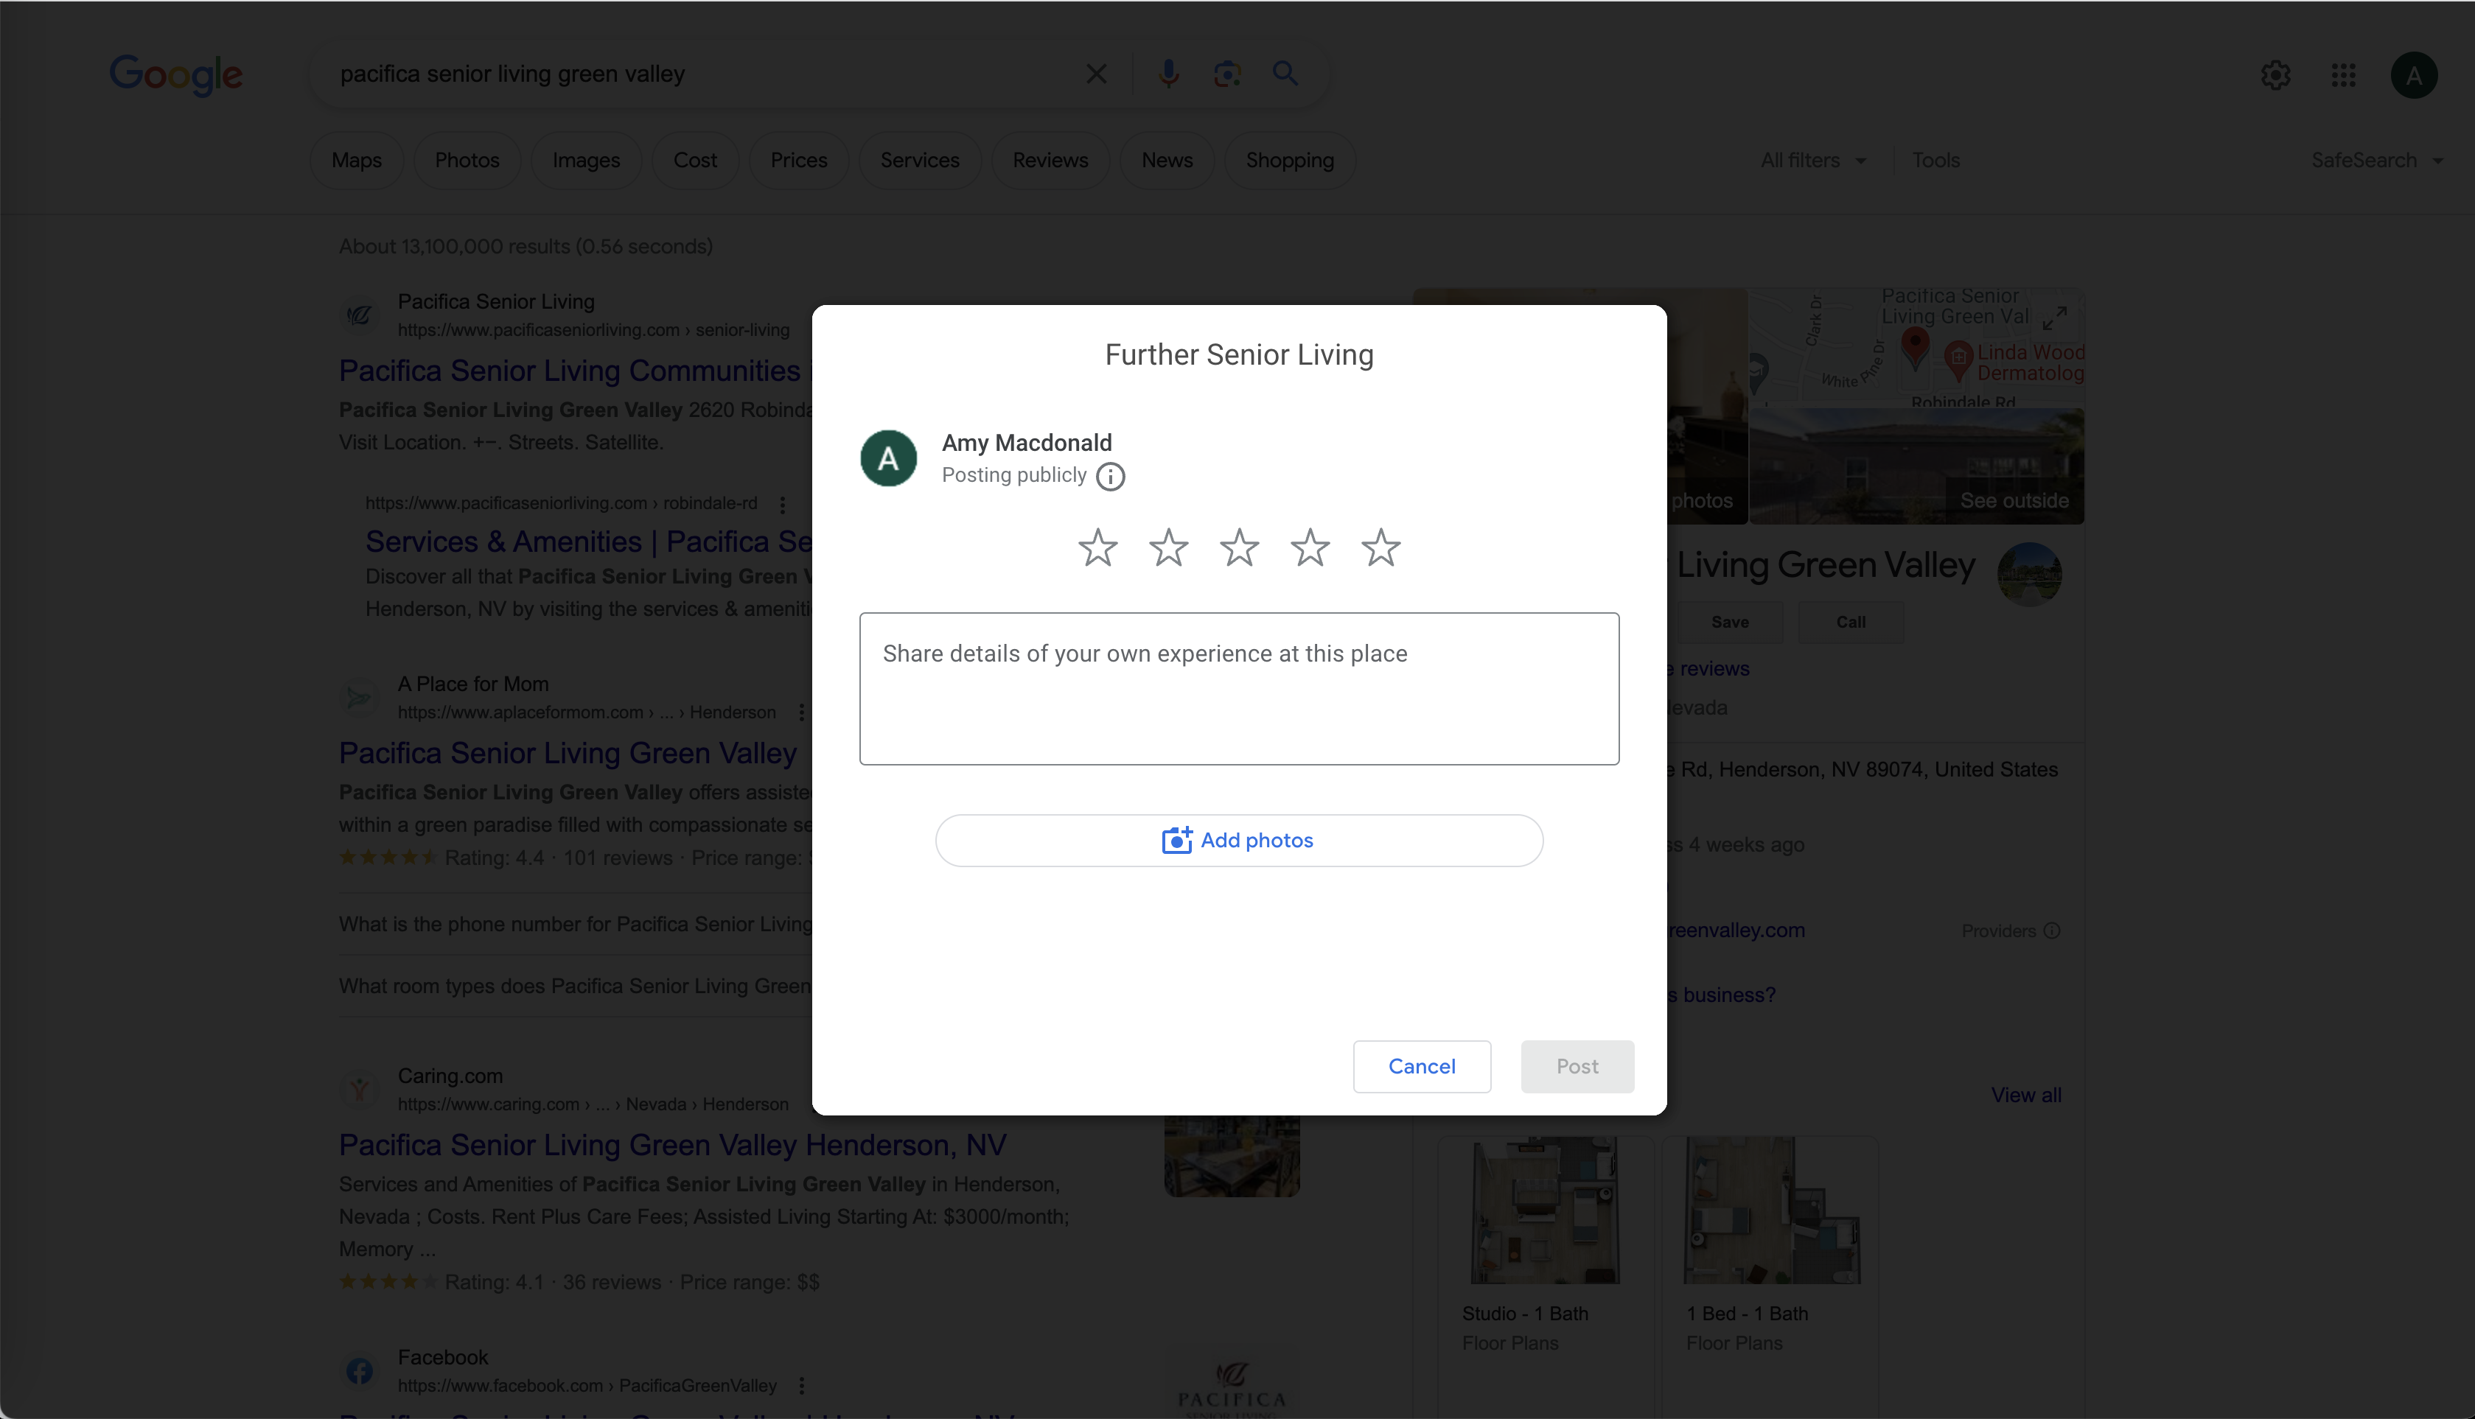The width and height of the screenshot is (2475, 1419).
Task: Open search Tools
Action: tap(1935, 160)
